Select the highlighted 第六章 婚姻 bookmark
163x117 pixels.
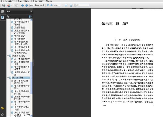(x=21, y=78)
